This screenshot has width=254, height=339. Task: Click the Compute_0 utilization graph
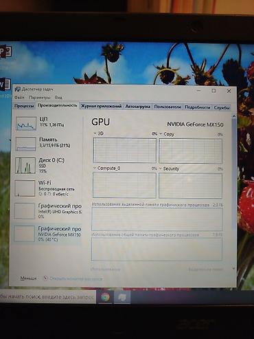[x=124, y=185]
